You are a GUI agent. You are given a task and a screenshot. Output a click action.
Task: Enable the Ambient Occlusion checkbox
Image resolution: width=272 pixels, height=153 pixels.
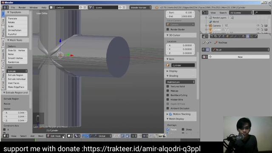pos(168,108)
